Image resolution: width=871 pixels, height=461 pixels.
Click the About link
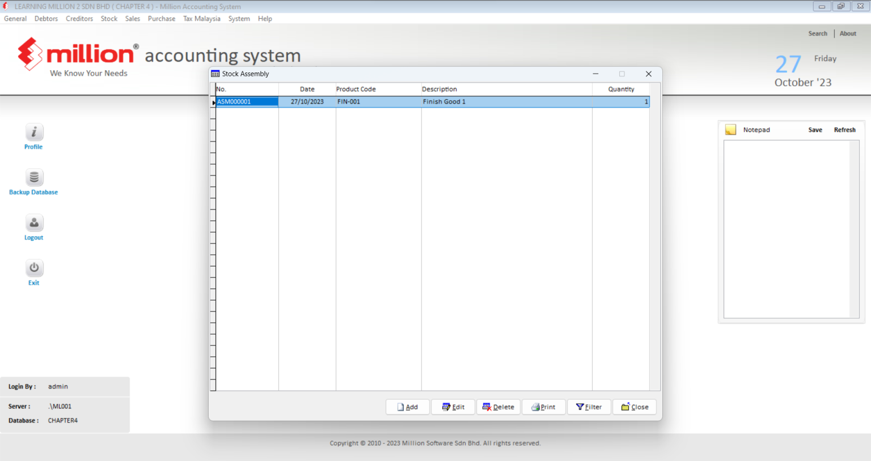848,33
